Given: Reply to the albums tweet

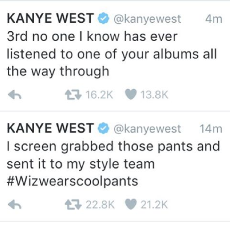Looking at the screenshot, I should click(15, 94).
